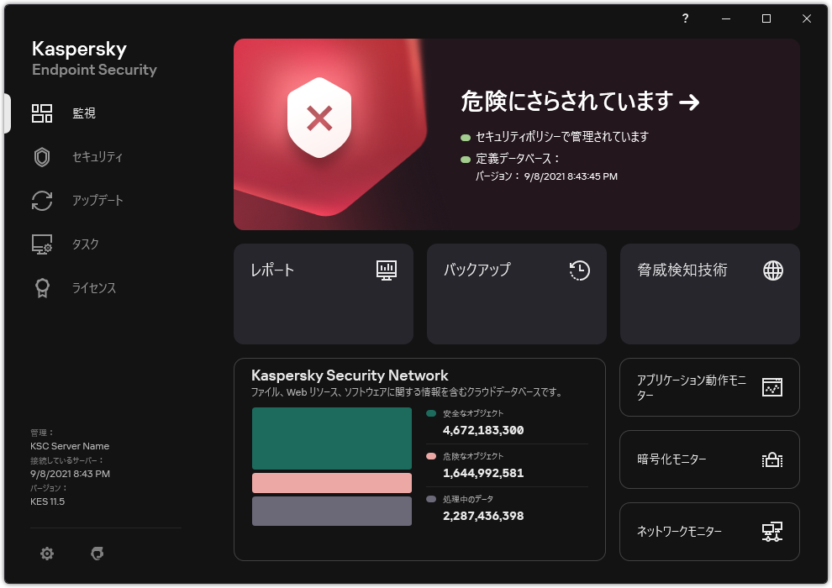Open help with the ? icon
The height and width of the screenshot is (588, 832).
coord(685,18)
